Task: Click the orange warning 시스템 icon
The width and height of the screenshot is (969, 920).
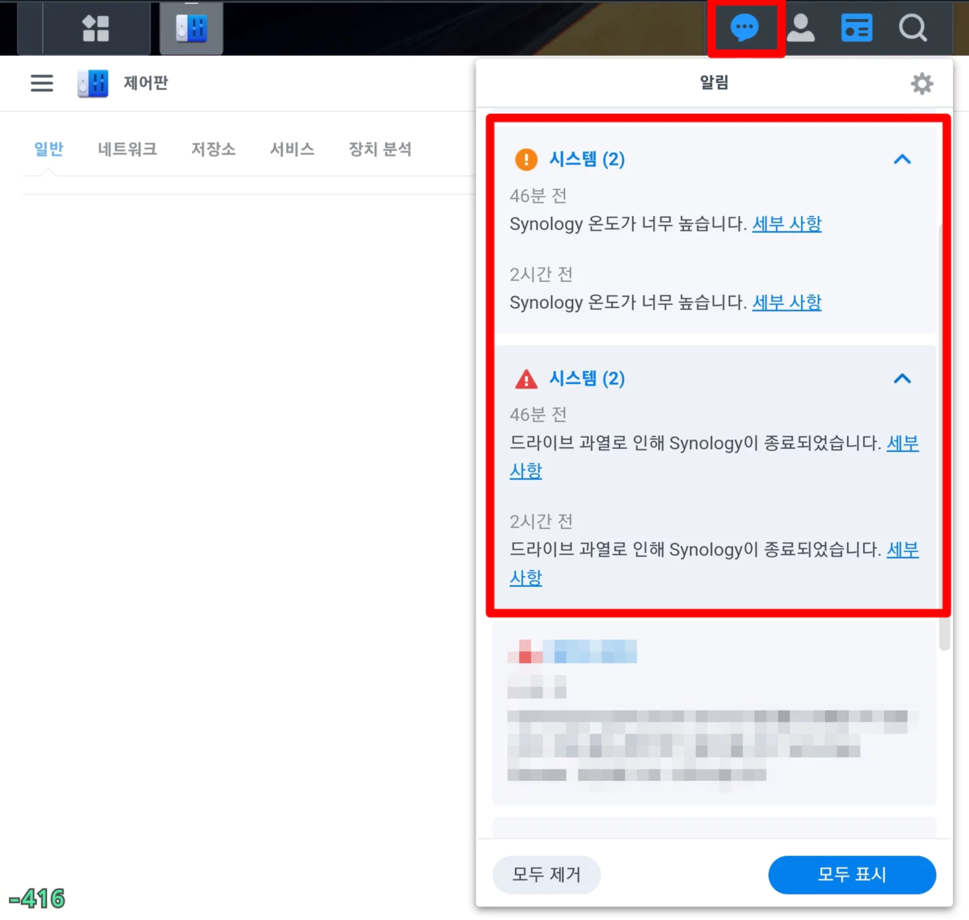Action: click(526, 159)
